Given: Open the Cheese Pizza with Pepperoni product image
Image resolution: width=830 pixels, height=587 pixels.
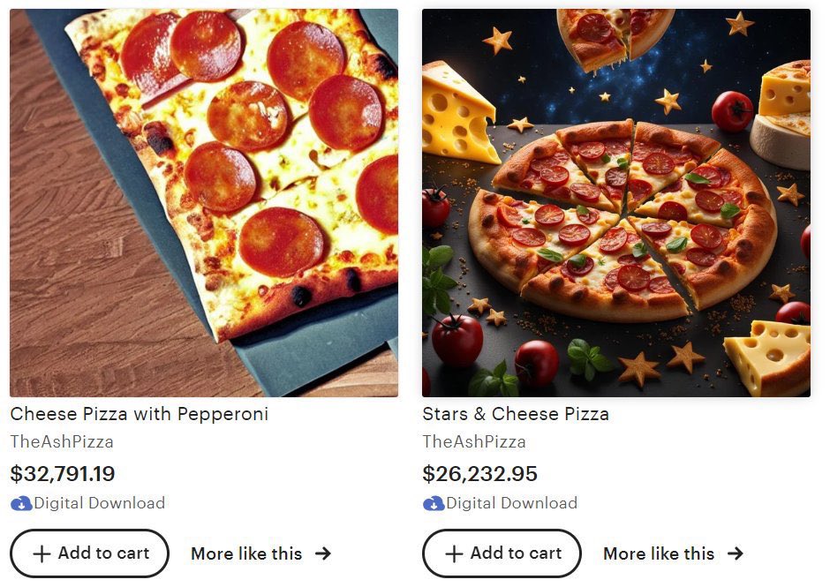Looking at the screenshot, I should 204,203.
